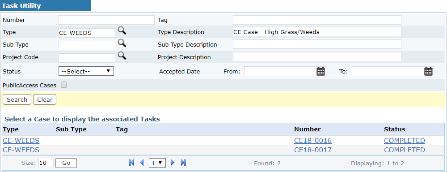This screenshot has height=172, width=447.
Task: Sort results by Type column
Action: click(11, 129)
